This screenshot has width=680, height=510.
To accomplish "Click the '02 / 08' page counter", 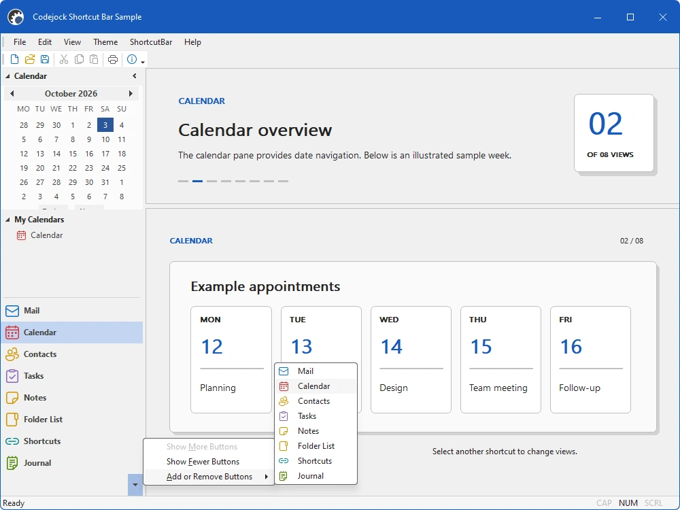I will 632,241.
